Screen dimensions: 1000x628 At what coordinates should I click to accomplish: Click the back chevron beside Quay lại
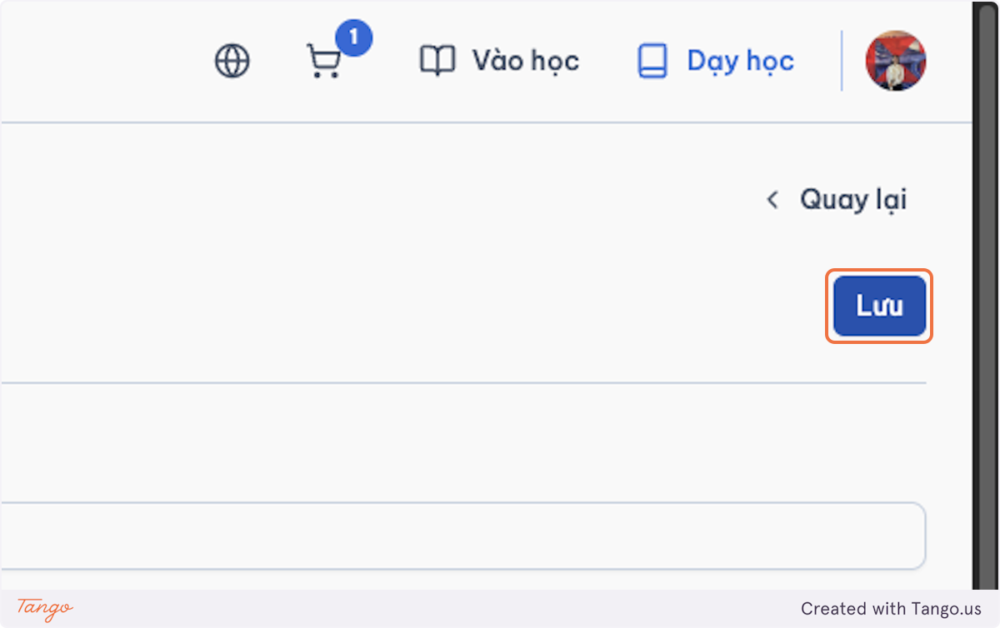tap(772, 200)
